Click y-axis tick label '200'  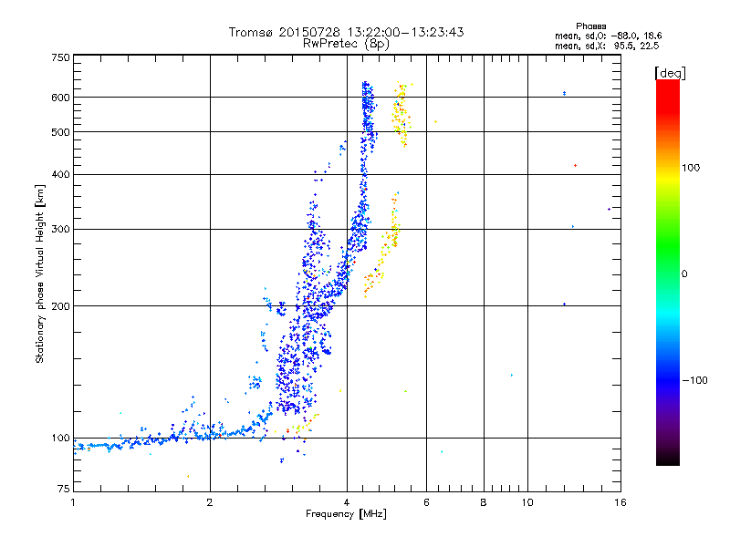coord(60,306)
